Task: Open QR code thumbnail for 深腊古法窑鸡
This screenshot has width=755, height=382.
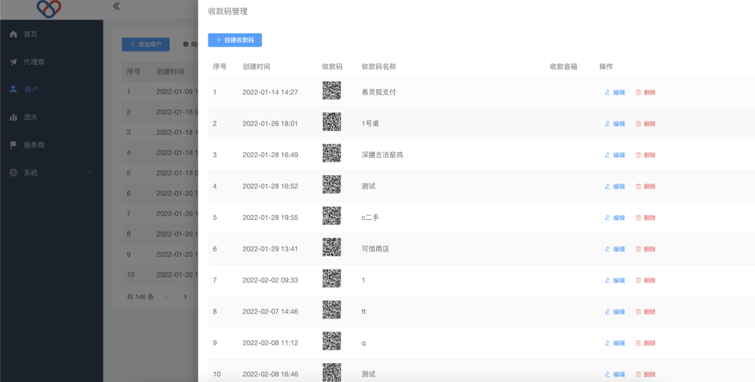Action: pos(332,153)
